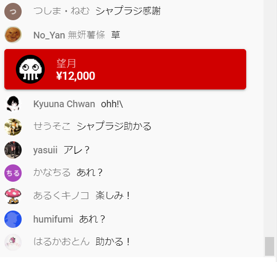The image size is (277, 262).
Task: Open No_Yan 無妍薯條's cookie face avatar
Action: point(13,35)
